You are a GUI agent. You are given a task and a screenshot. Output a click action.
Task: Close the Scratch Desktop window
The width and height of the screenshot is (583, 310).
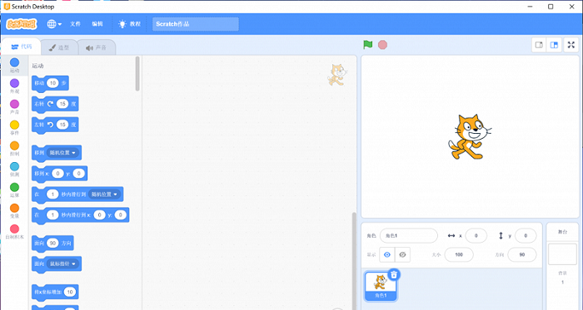pyautogui.click(x=572, y=7)
